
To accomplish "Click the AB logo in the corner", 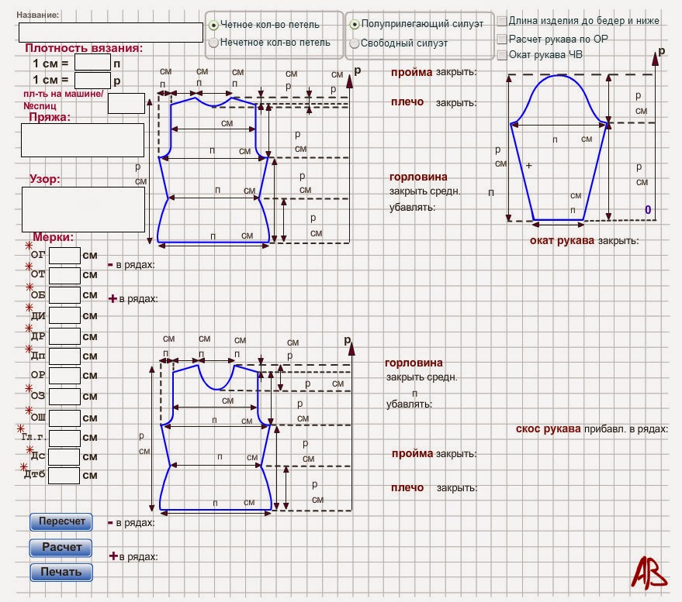I will coord(649,573).
